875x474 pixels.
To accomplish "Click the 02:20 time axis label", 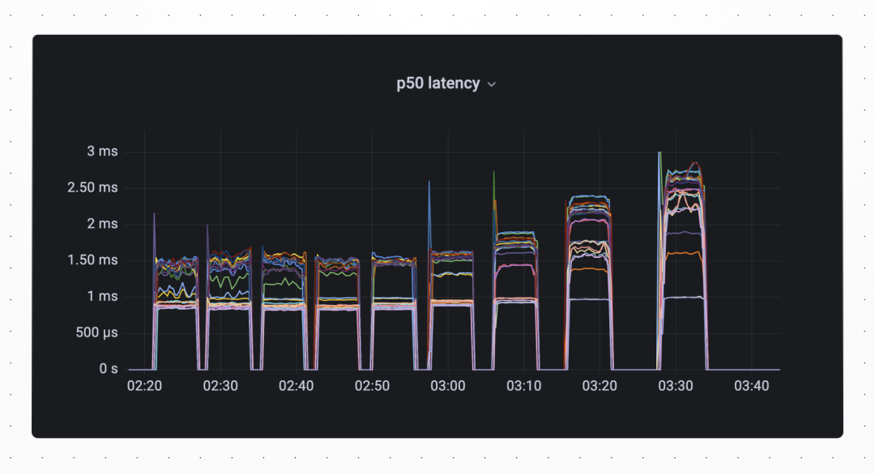I will pos(144,386).
